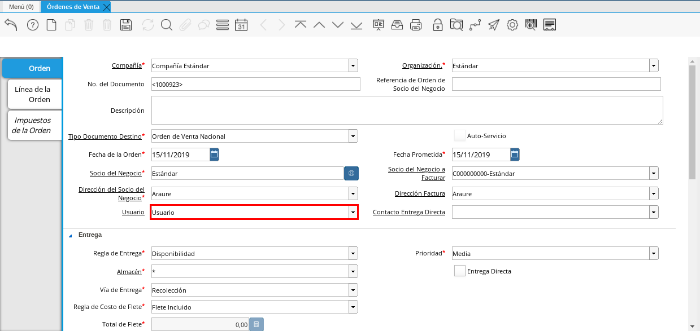Open the Menú (0) tab
The height and width of the screenshot is (331, 700).
[x=21, y=7]
